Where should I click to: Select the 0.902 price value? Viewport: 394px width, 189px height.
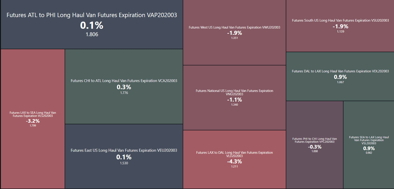coord(368,153)
